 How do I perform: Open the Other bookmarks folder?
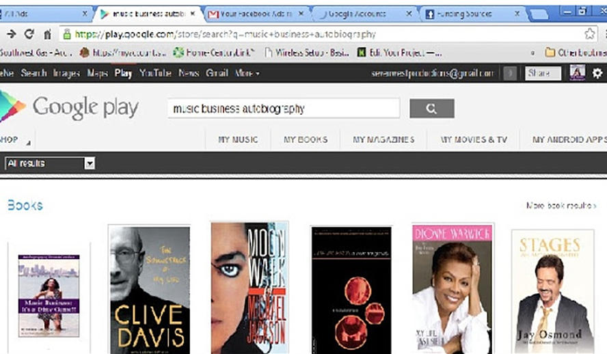point(576,52)
